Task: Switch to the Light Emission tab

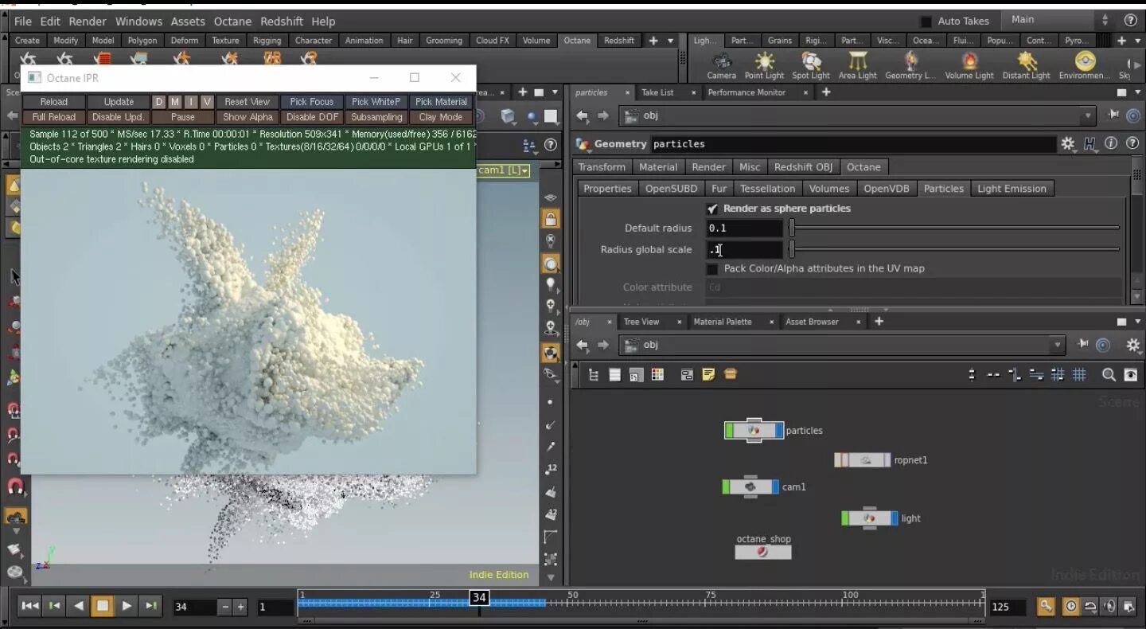Action: (1012, 188)
